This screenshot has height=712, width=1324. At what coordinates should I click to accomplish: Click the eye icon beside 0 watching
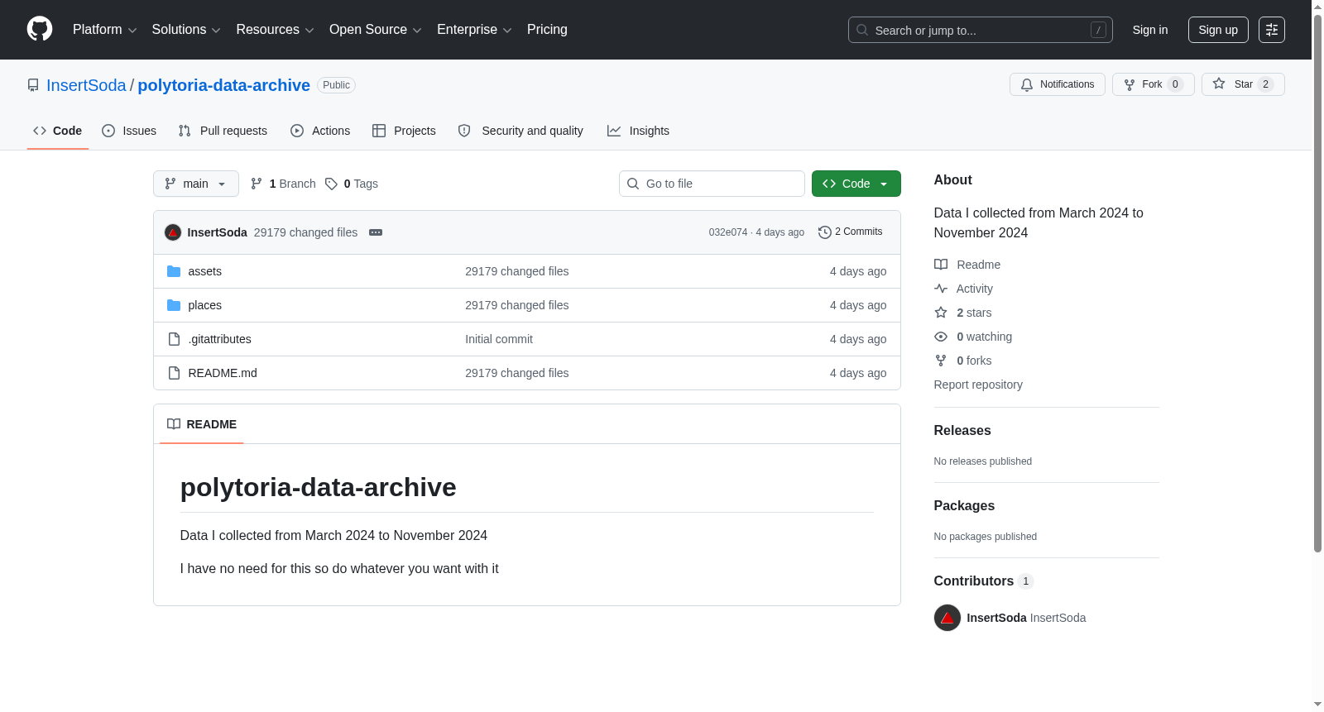941,337
